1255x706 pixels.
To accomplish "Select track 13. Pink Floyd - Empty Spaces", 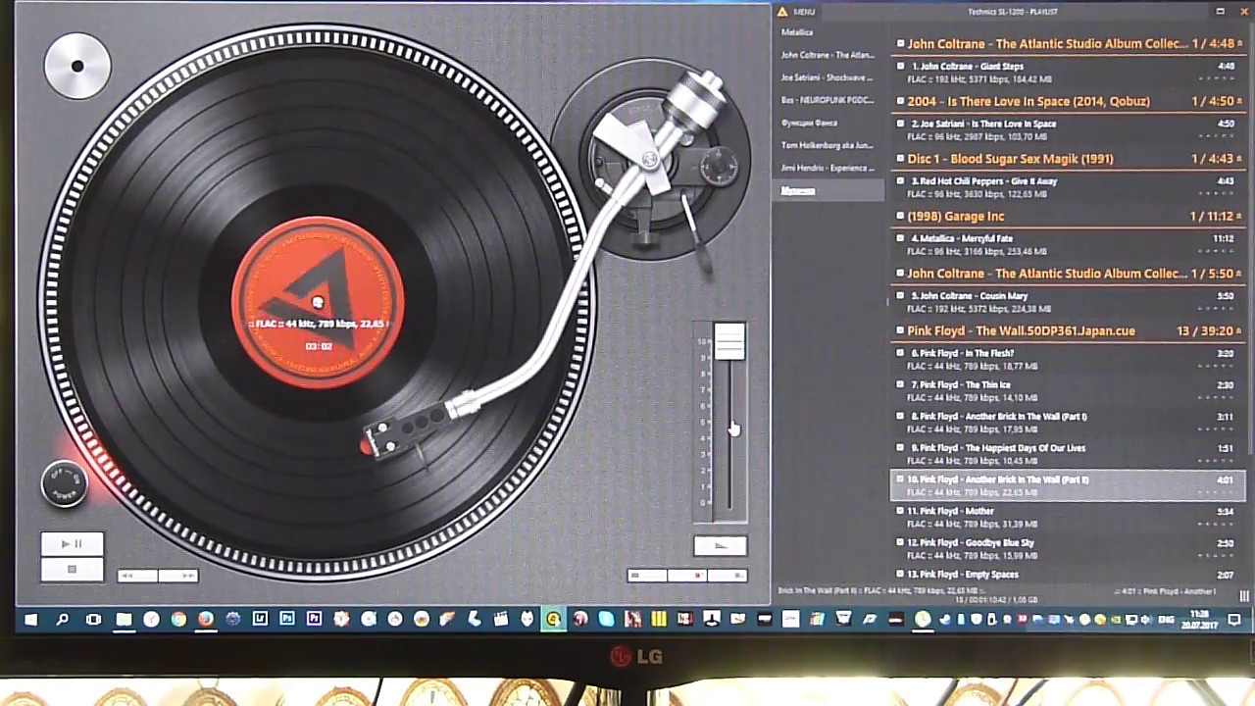I will point(1068,577).
